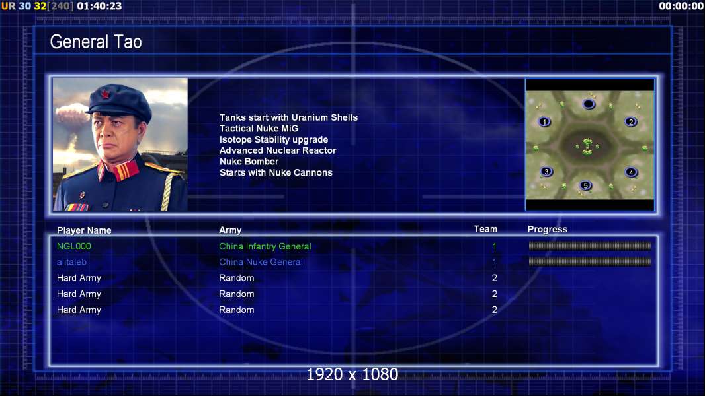Click start position marker 3 on minimap
Viewport: 705px width, 396px height.
(x=546, y=172)
